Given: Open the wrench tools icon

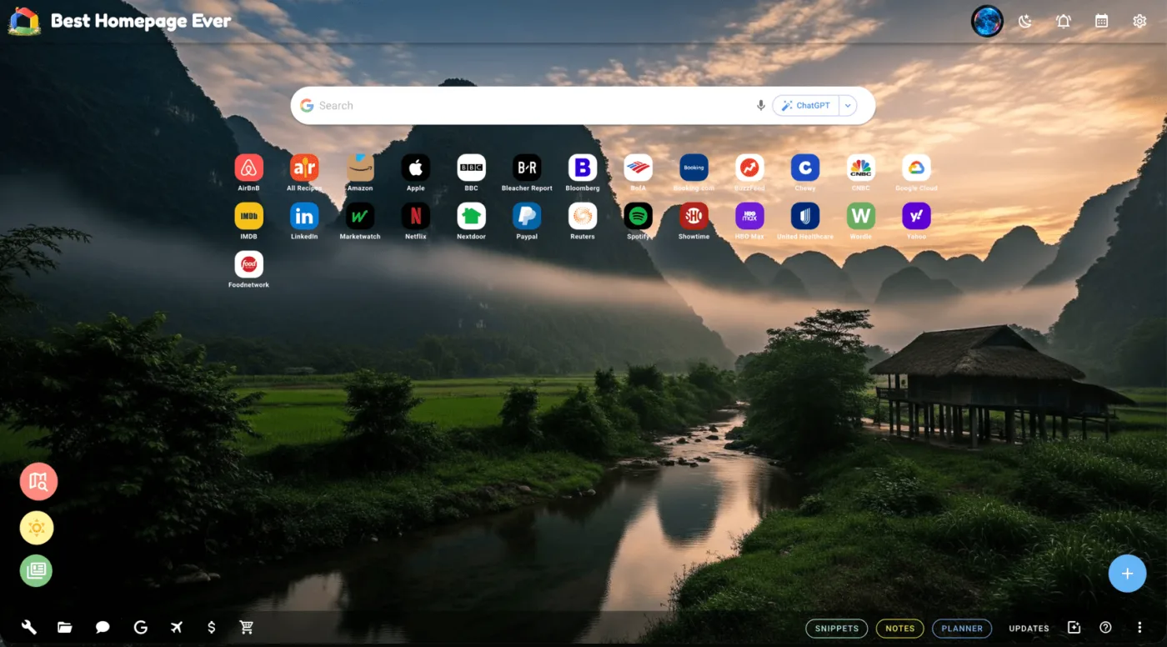Looking at the screenshot, I should point(28,628).
